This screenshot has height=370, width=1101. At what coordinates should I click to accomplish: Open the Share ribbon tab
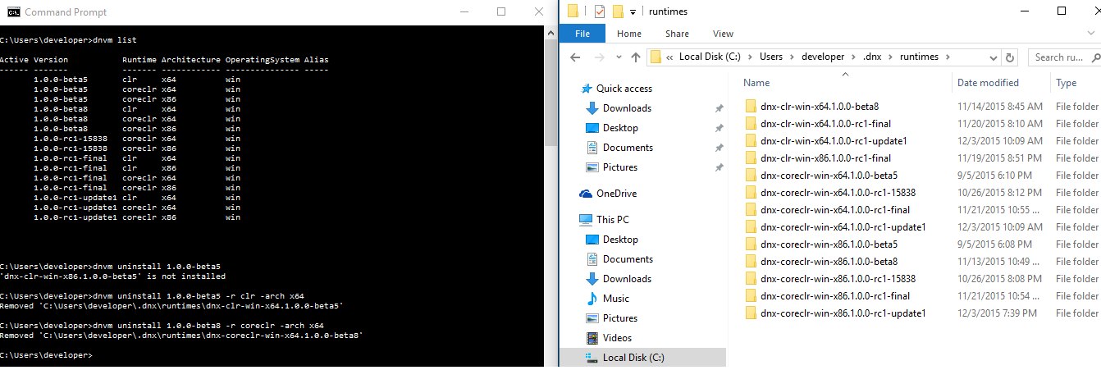(x=677, y=34)
